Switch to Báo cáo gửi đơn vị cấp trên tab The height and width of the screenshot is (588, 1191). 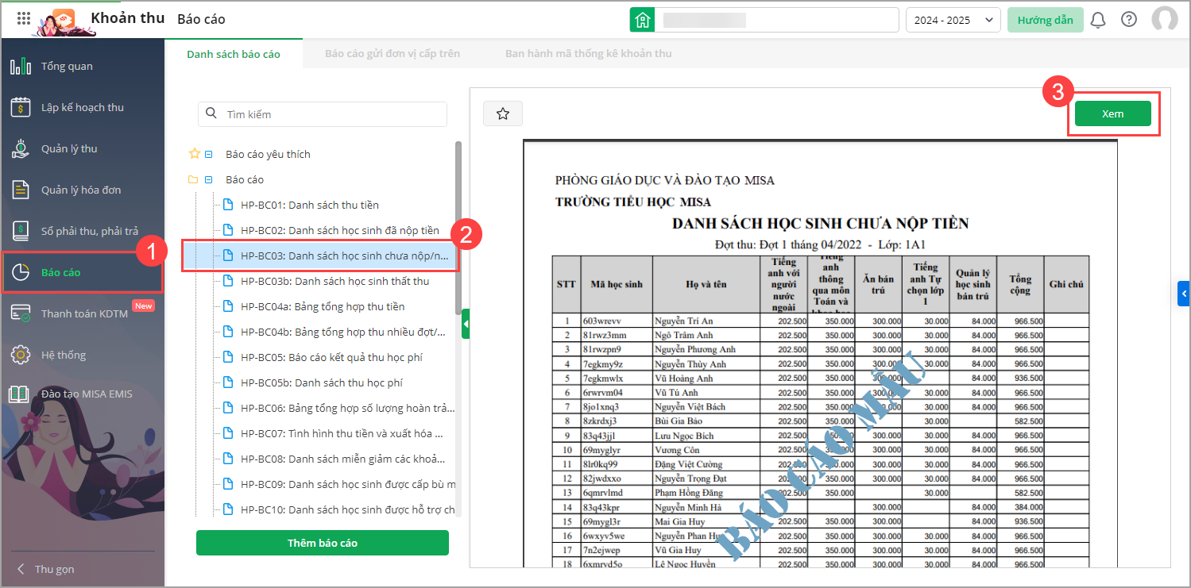392,54
